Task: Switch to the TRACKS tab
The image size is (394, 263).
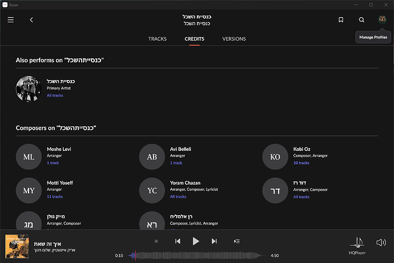Action: (157, 39)
